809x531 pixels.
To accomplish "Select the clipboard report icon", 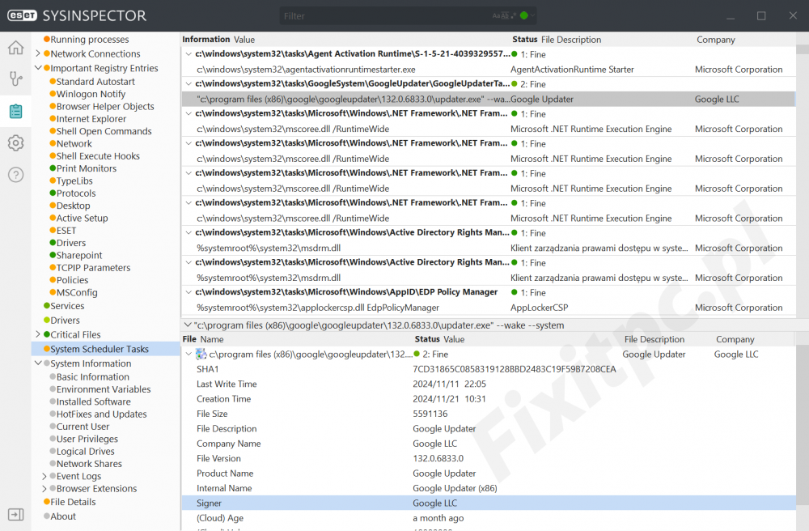I will pos(15,111).
